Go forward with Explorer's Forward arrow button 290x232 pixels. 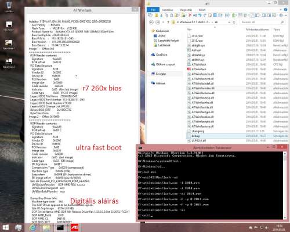click(158, 22)
